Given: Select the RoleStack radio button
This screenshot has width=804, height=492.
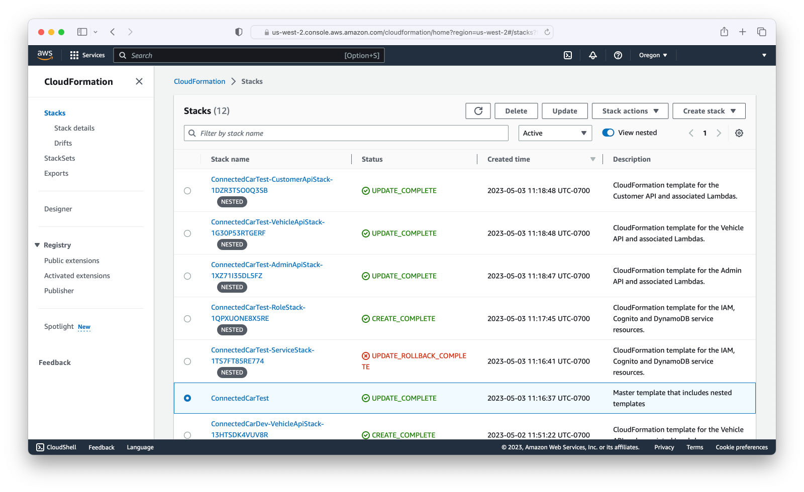Looking at the screenshot, I should [187, 319].
